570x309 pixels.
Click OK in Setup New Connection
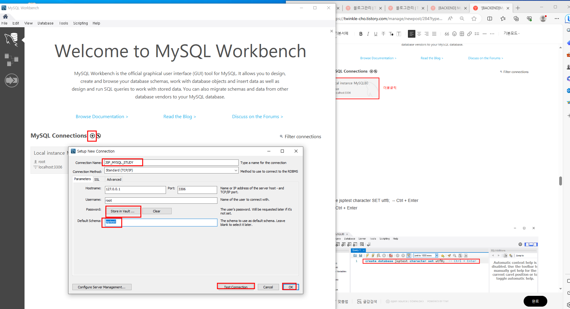291,287
